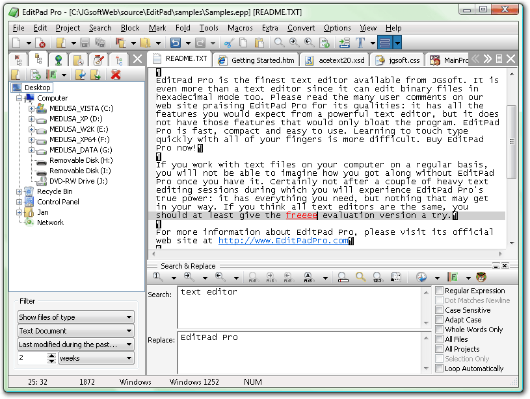
Task: Click the globe FTP panel tab icon
Action: (x=59, y=60)
